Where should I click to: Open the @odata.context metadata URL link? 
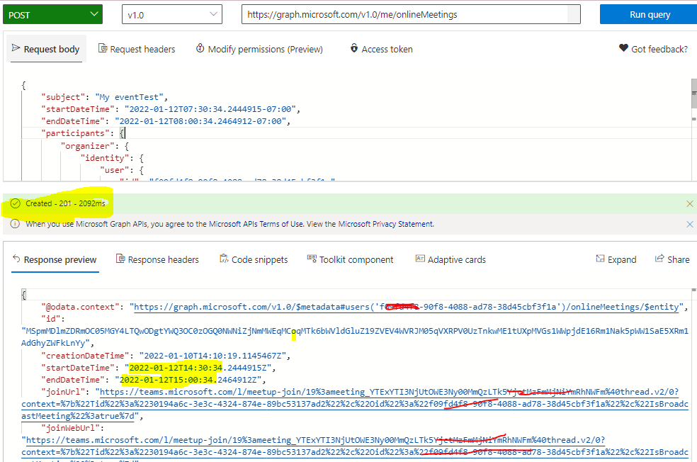[407, 307]
